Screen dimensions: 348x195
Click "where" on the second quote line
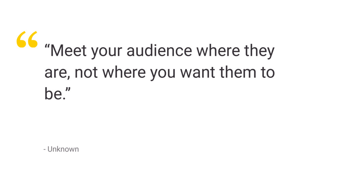pos(124,72)
